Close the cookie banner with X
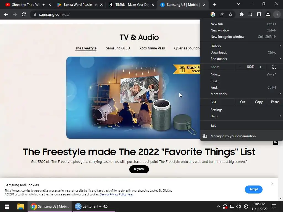Screen dimensions: 283x212 pyautogui.click(x=272, y=184)
